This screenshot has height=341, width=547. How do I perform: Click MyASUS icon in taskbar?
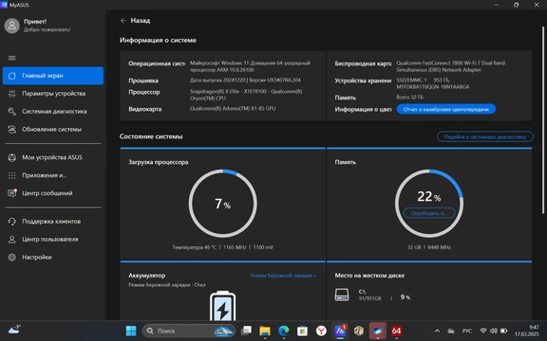tap(340, 331)
